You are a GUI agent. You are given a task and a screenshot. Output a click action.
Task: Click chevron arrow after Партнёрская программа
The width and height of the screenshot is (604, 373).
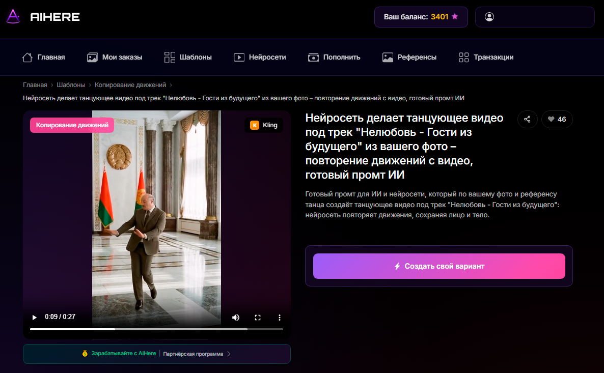(x=229, y=354)
